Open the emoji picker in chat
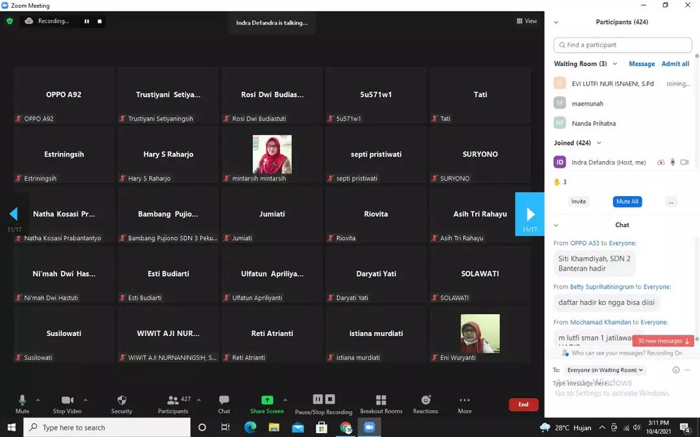Viewport: 700px width, 437px height. 676,370
